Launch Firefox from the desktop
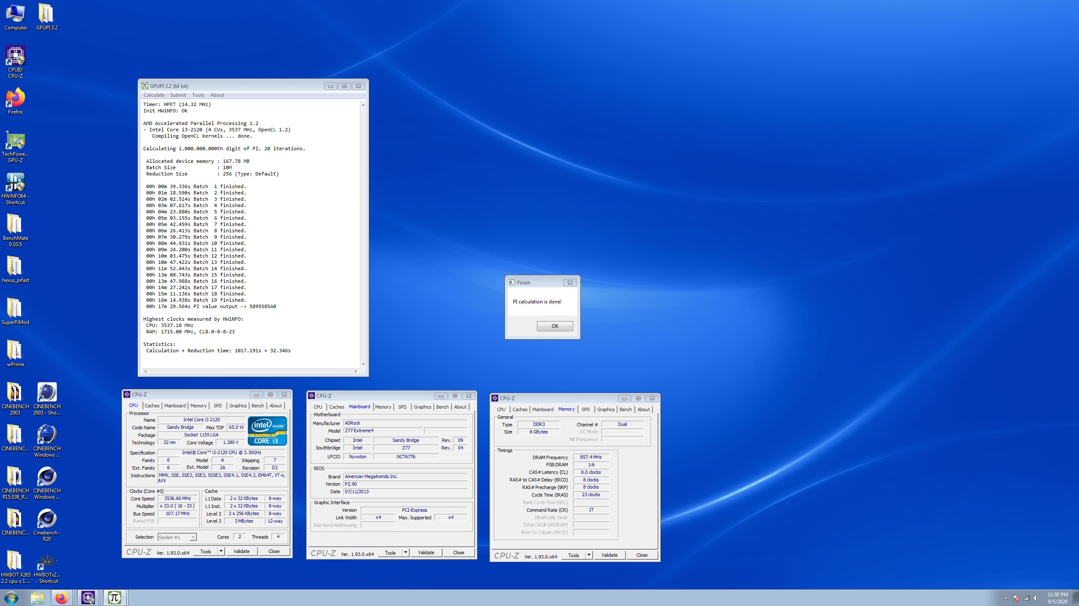Image resolution: width=1079 pixels, height=606 pixels. [16, 101]
